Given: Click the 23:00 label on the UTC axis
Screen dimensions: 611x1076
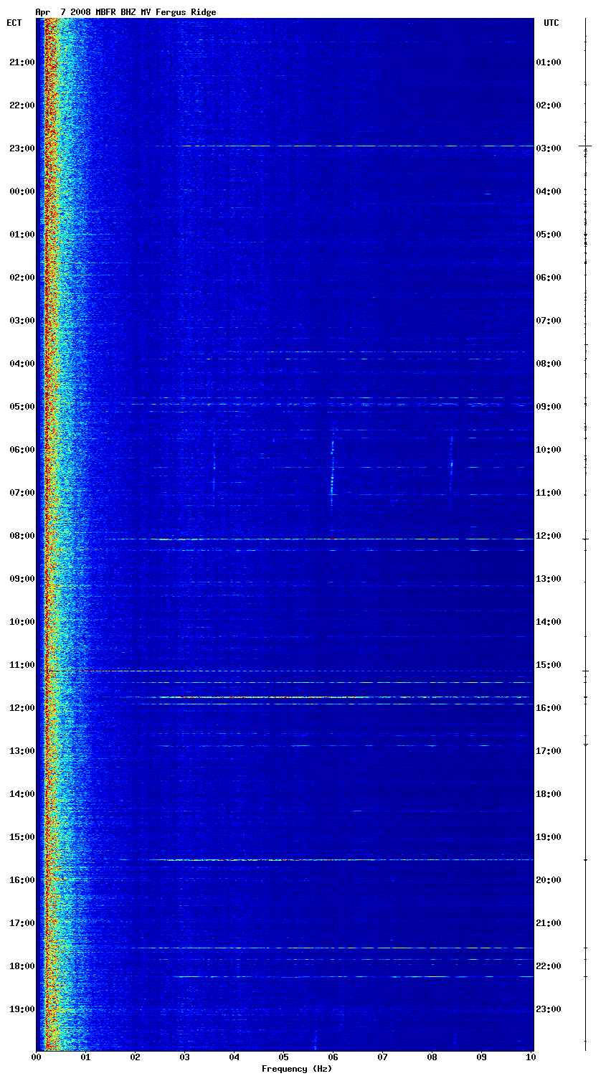Looking at the screenshot, I should 549,1009.
